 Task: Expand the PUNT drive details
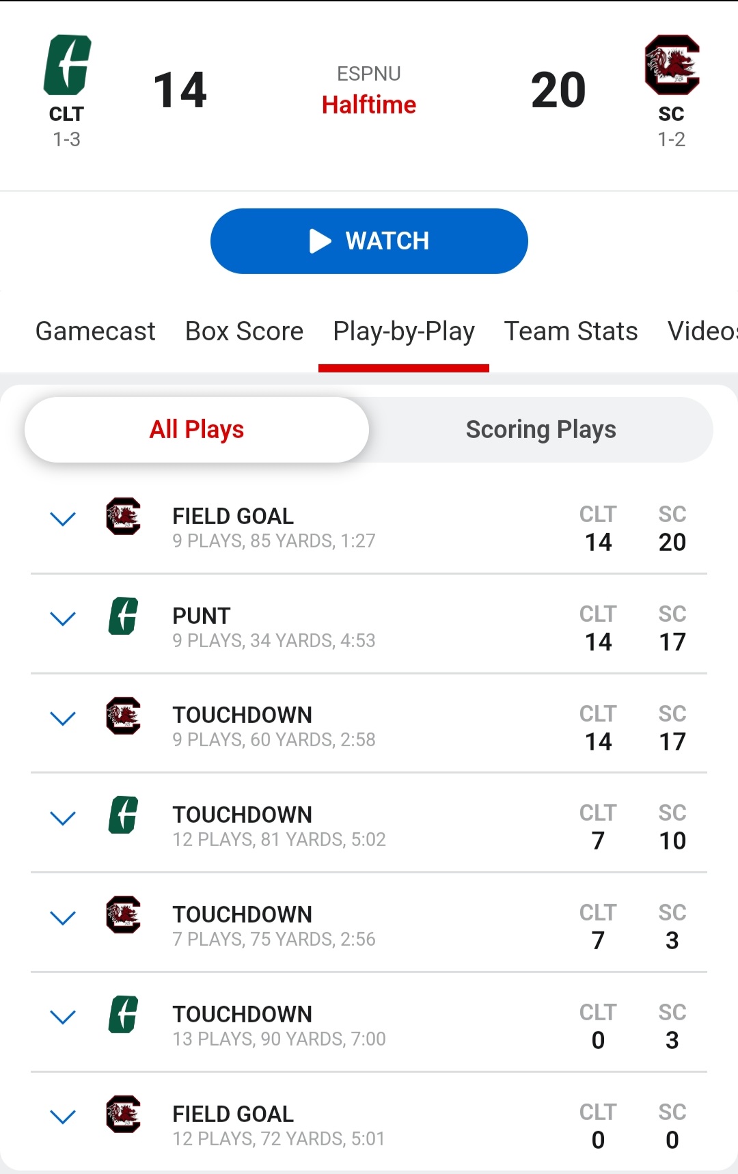click(63, 619)
